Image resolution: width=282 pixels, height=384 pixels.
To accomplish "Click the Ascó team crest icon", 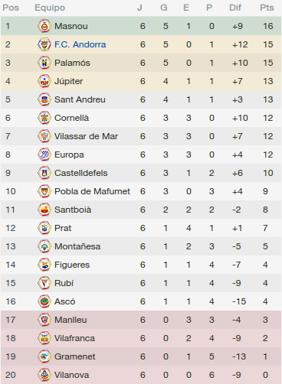I will 44,301.
